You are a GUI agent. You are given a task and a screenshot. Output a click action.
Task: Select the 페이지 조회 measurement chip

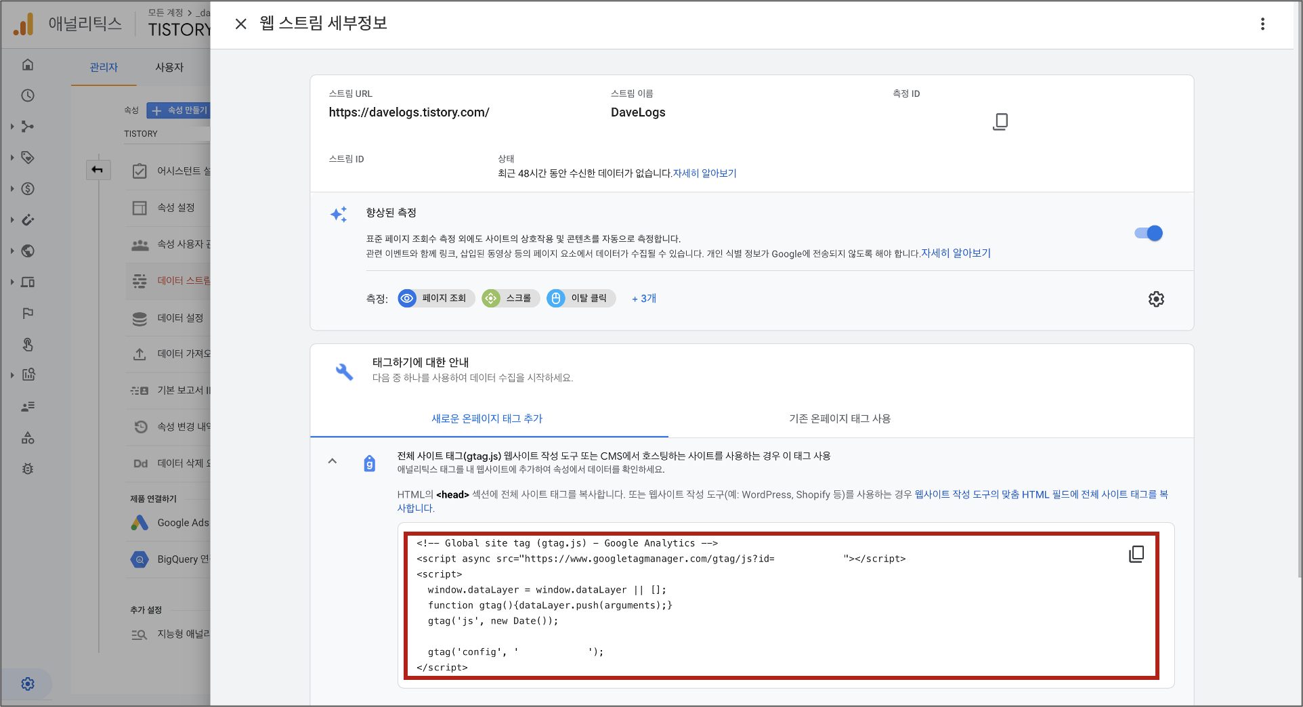[437, 298]
